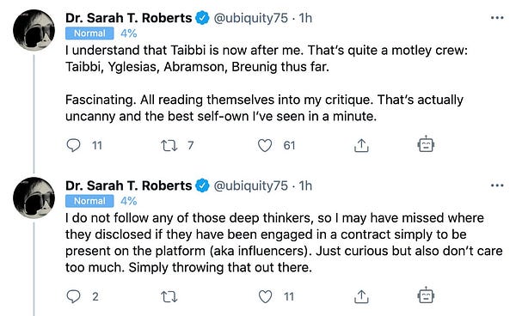Retweet the first tweet with 7 retweets
Screen dimensions: 516x316
click(x=169, y=145)
